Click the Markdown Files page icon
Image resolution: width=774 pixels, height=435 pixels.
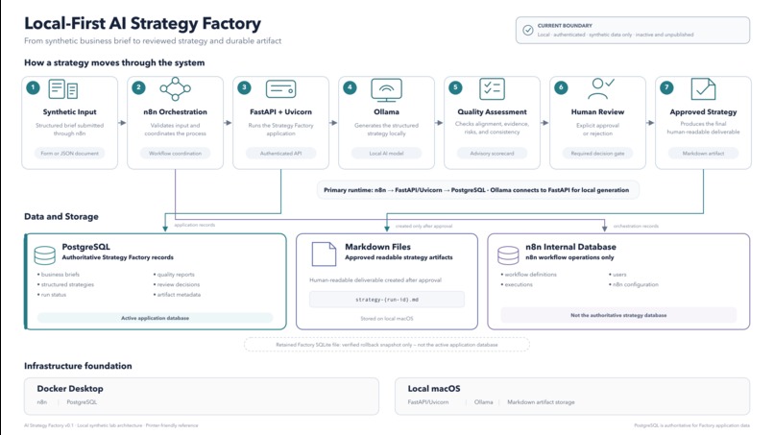pyautogui.click(x=324, y=254)
